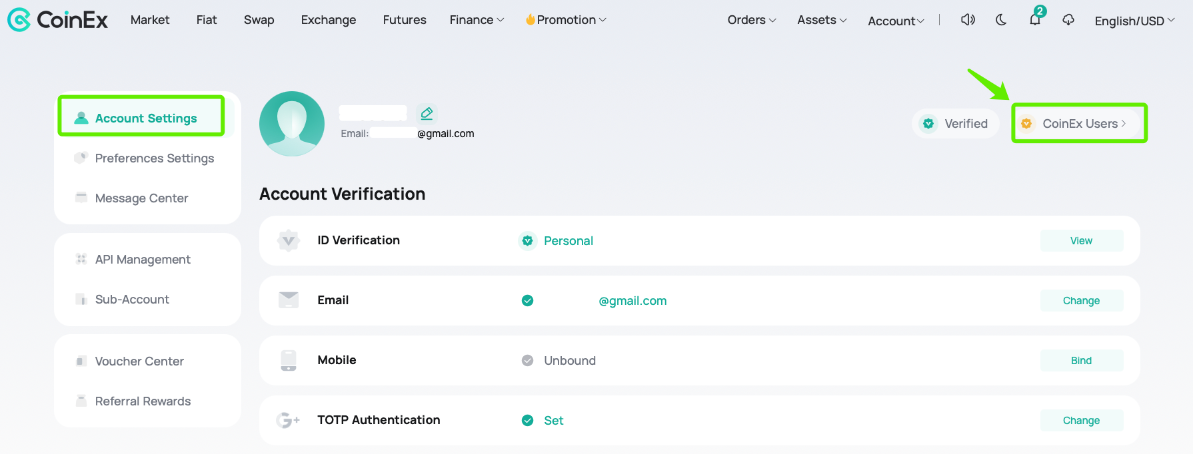Image resolution: width=1193 pixels, height=454 pixels.
Task: Open the Account dropdown
Action: point(896,21)
